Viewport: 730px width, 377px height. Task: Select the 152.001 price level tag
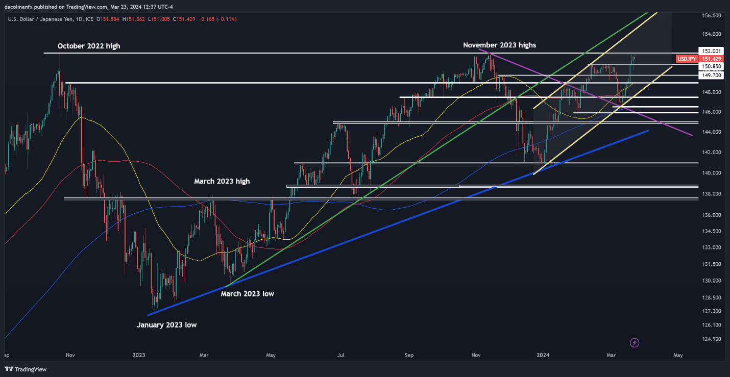pyautogui.click(x=712, y=51)
